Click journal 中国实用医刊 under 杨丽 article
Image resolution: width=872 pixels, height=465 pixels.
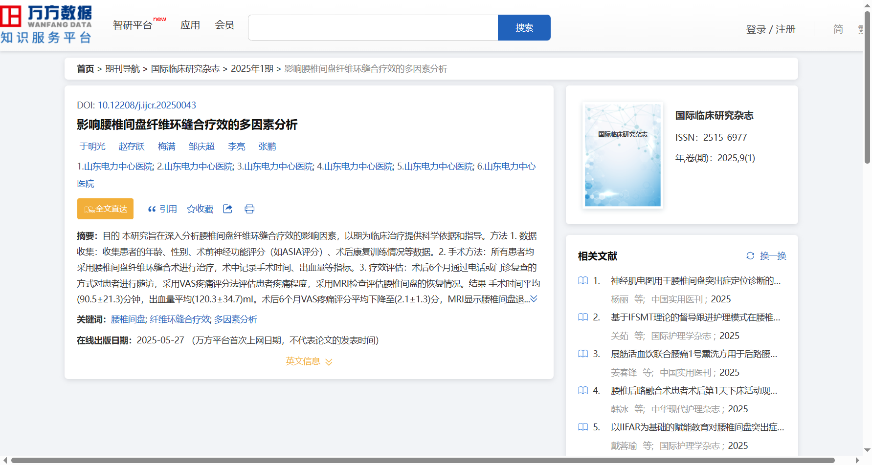(677, 299)
